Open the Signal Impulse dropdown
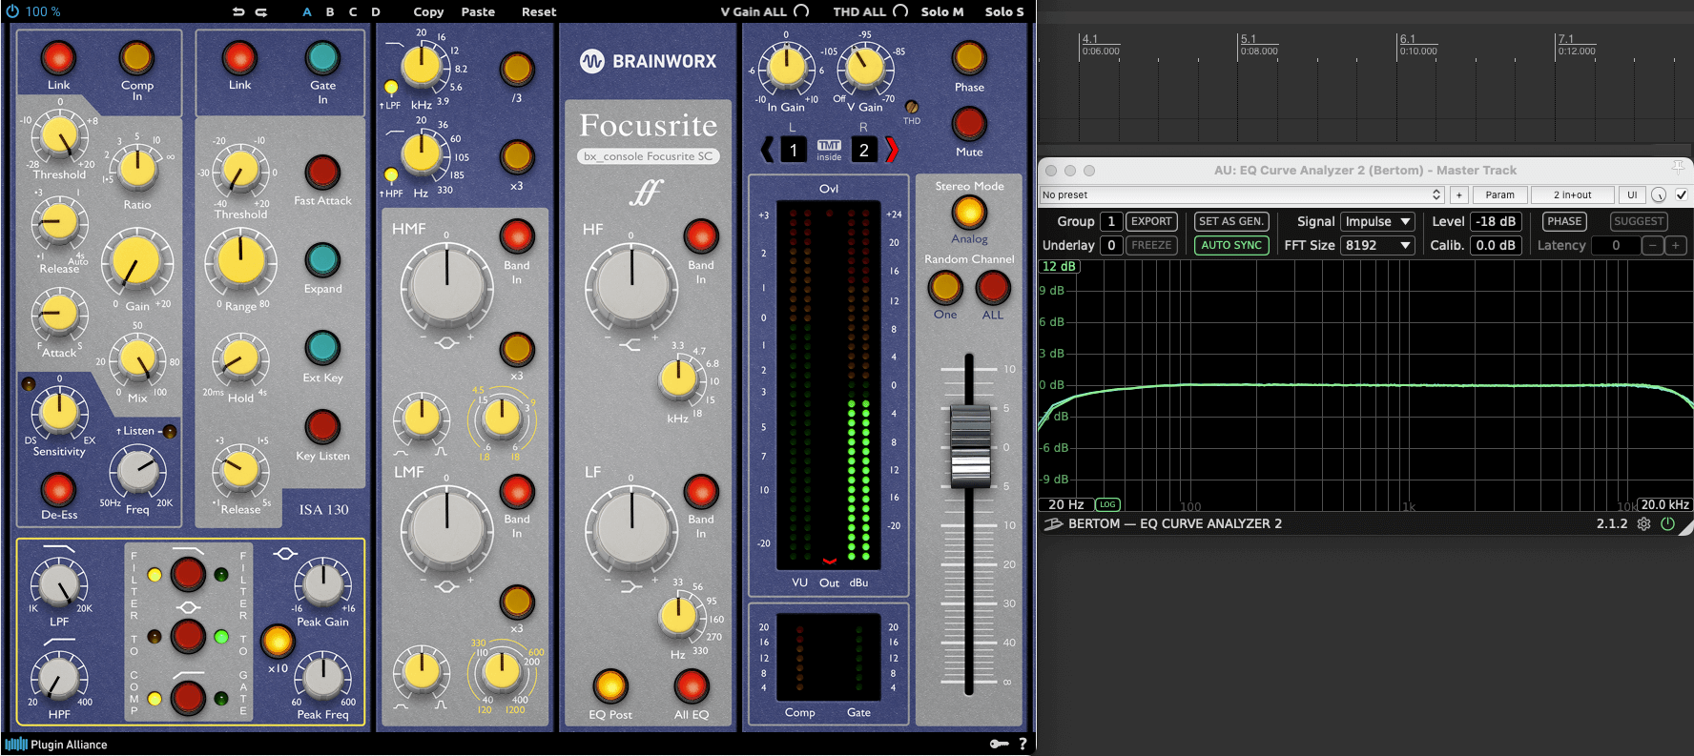1694x756 pixels. 1377,221
